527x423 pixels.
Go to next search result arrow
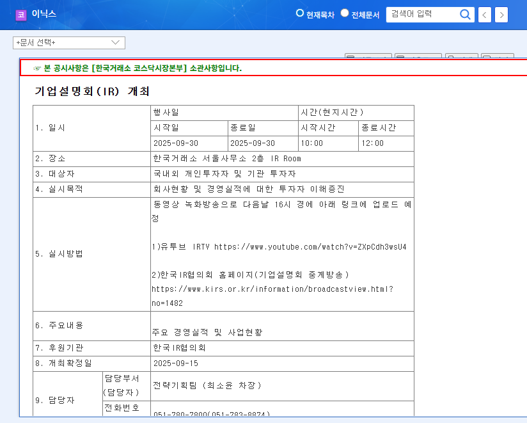pyautogui.click(x=501, y=15)
